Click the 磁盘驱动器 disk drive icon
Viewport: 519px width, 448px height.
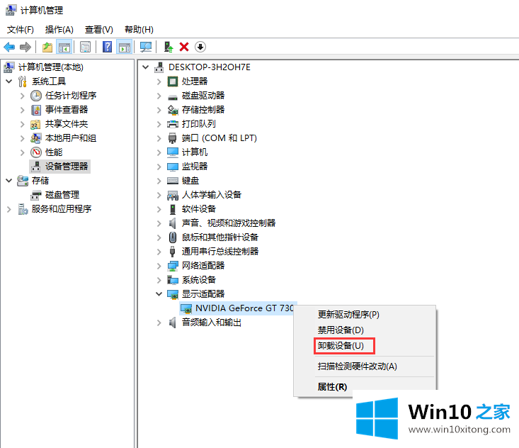173,96
